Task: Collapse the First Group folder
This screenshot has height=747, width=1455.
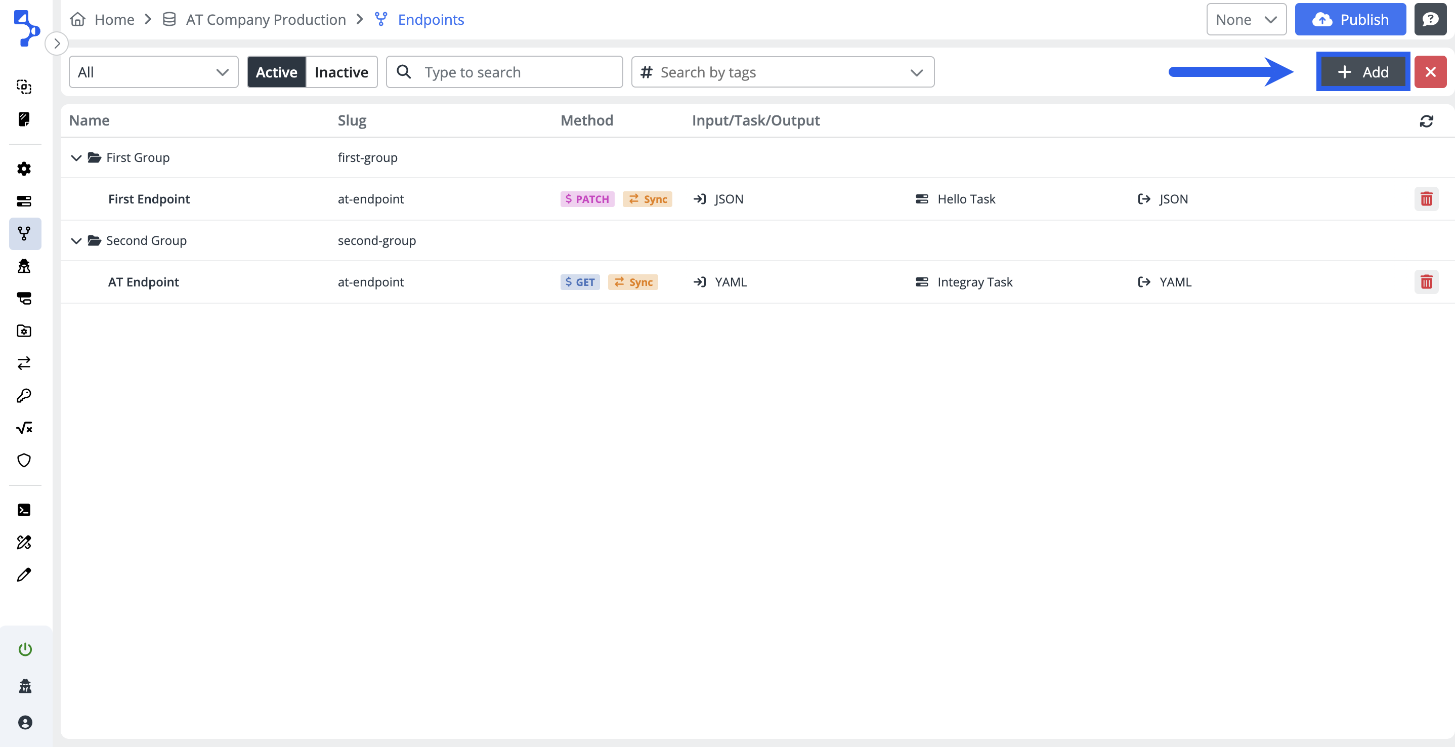Action: tap(76, 158)
